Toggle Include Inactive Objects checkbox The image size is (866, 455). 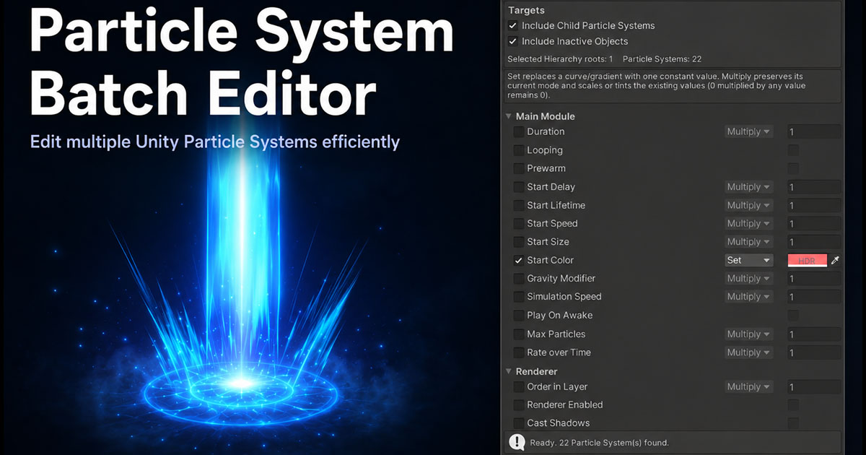pos(513,41)
